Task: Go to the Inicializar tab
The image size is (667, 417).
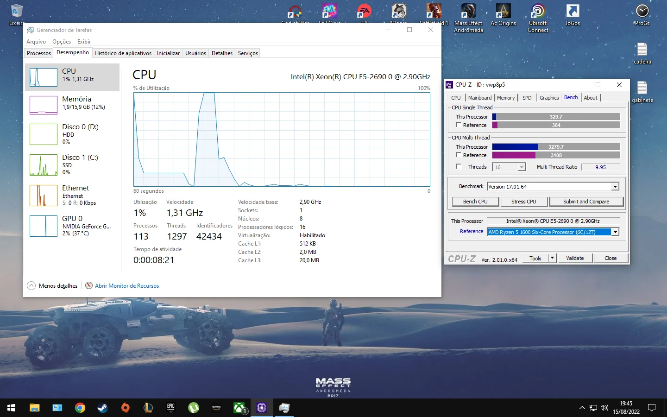Action: click(168, 53)
